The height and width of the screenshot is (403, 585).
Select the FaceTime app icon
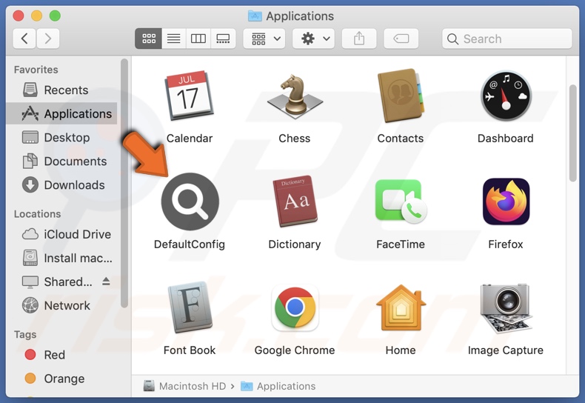point(401,201)
